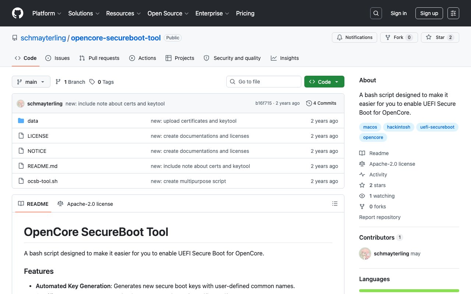The height and width of the screenshot is (294, 471).
Task: Open the green Code dropdown button
Action: click(x=324, y=82)
